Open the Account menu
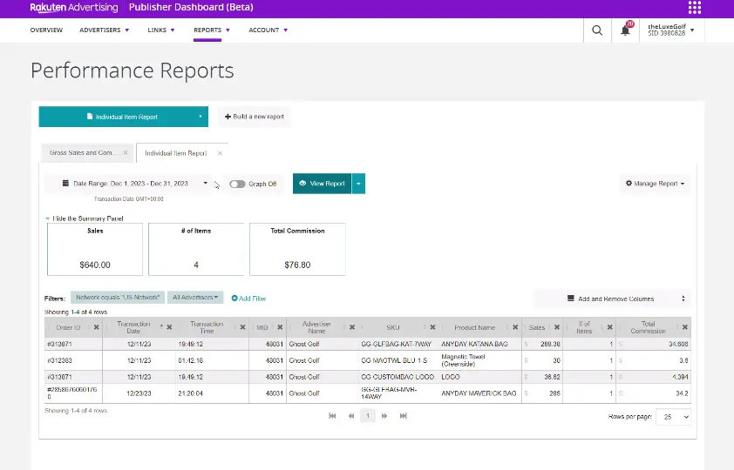734x470 pixels. coord(268,30)
